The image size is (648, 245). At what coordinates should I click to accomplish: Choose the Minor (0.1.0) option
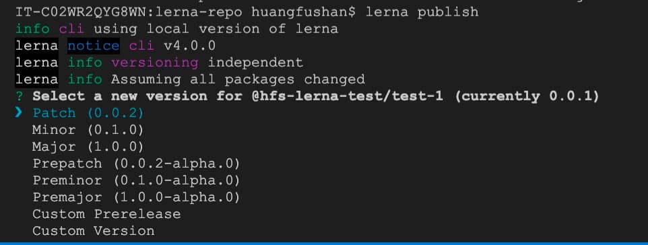tap(88, 130)
